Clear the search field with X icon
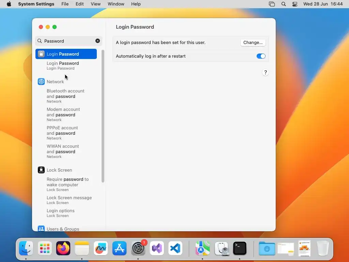The image size is (349, 262). click(x=97, y=41)
